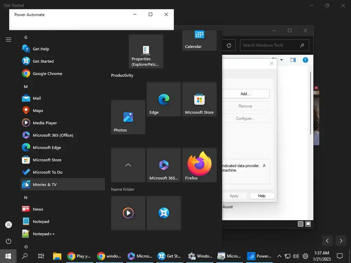351x263 pixels.
Task: Open the user account menu in Start
Action: coord(9,225)
